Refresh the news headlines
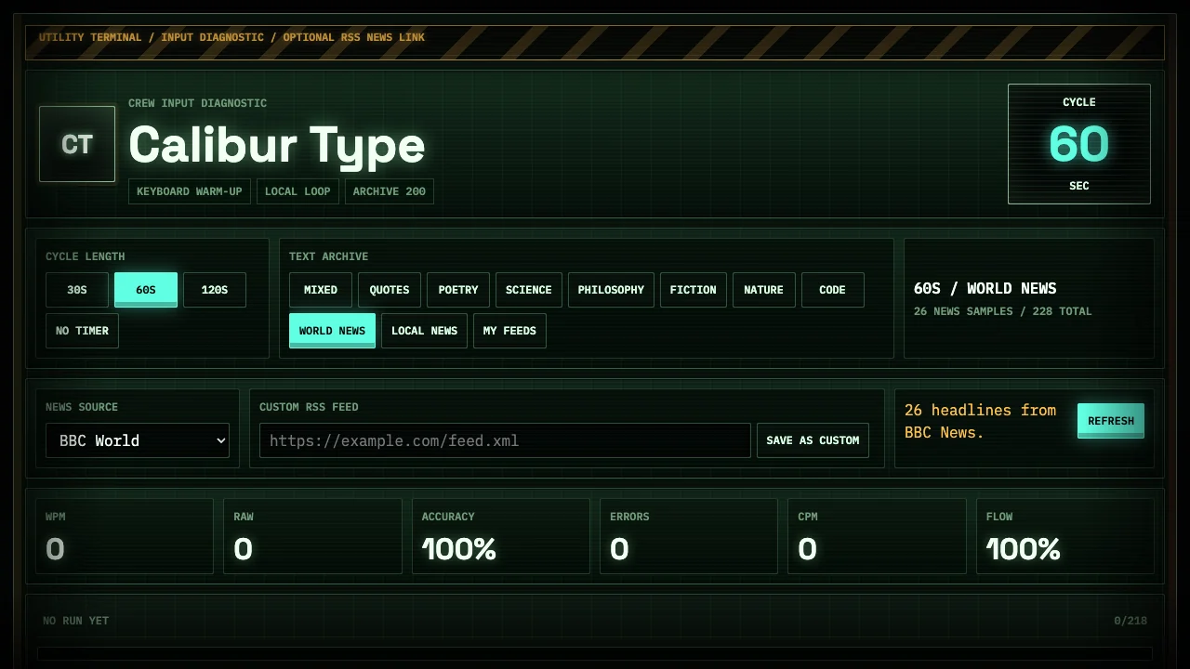Image resolution: width=1190 pixels, height=669 pixels. [x=1111, y=421]
